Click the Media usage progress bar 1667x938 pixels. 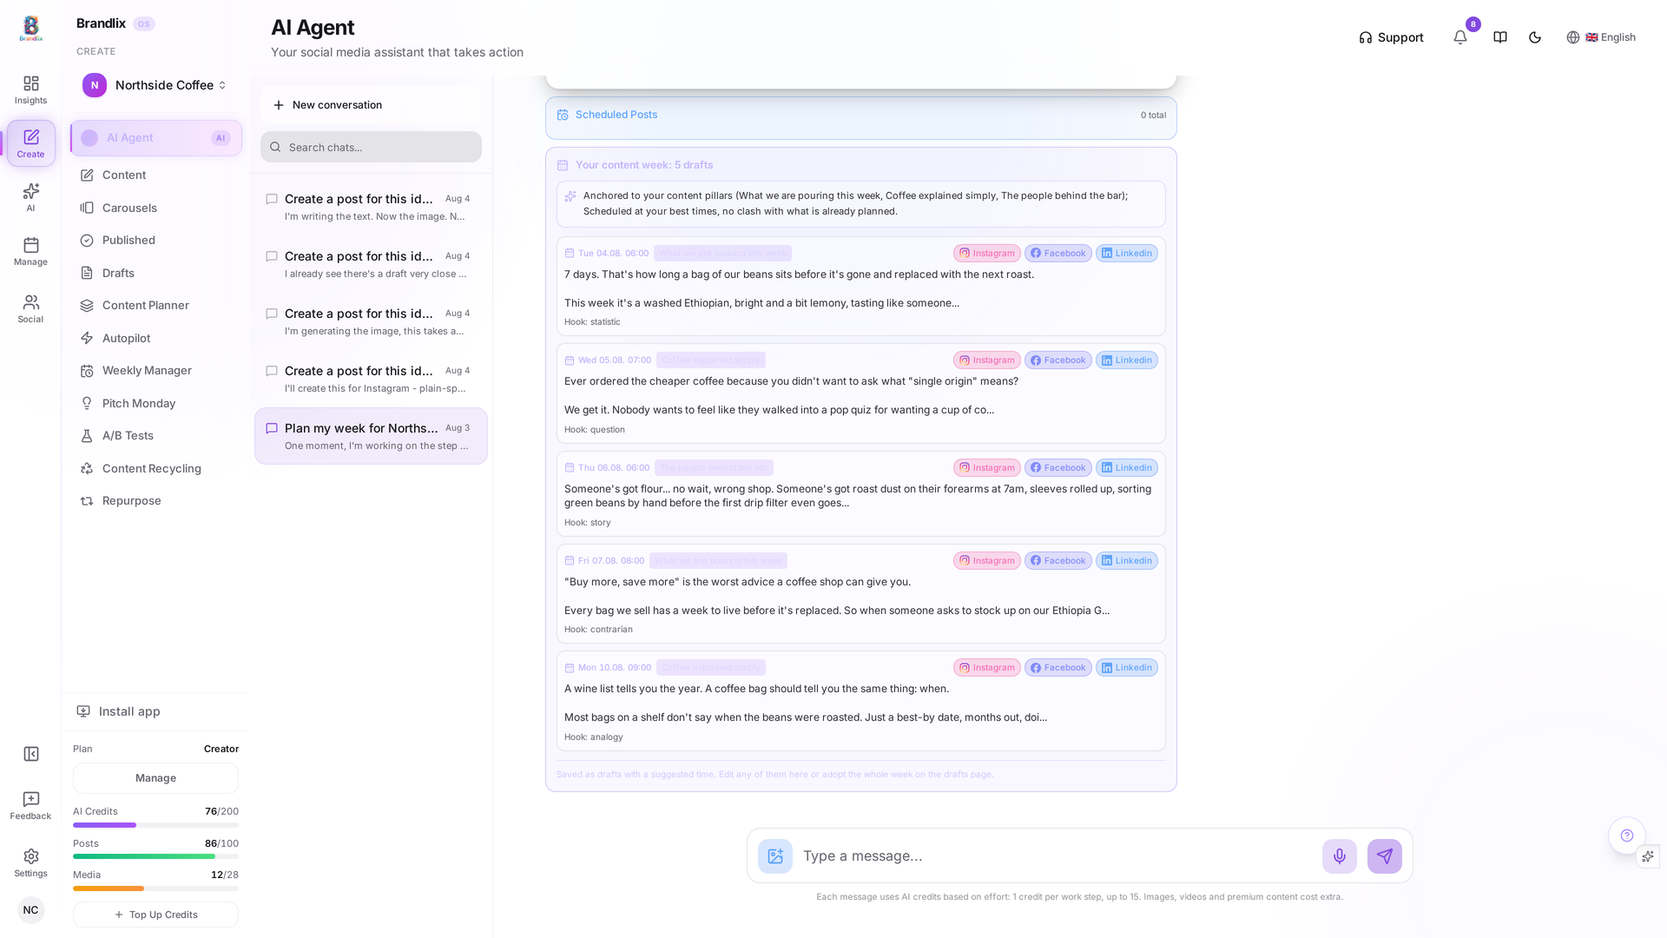[155, 888]
